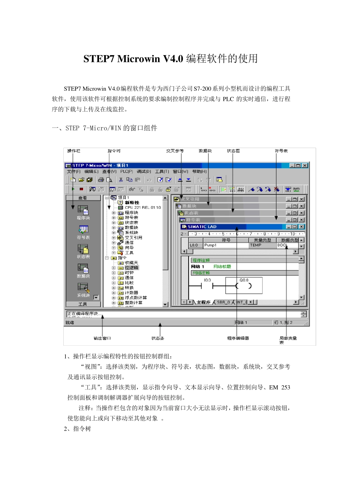Open the PLC(P) menu
Image resolution: width=342 pixels, height=484 pixels.
[x=127, y=172]
